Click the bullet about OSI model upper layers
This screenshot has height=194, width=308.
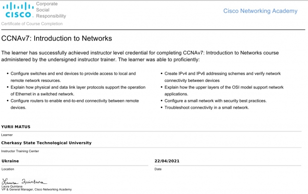[x=224, y=91]
